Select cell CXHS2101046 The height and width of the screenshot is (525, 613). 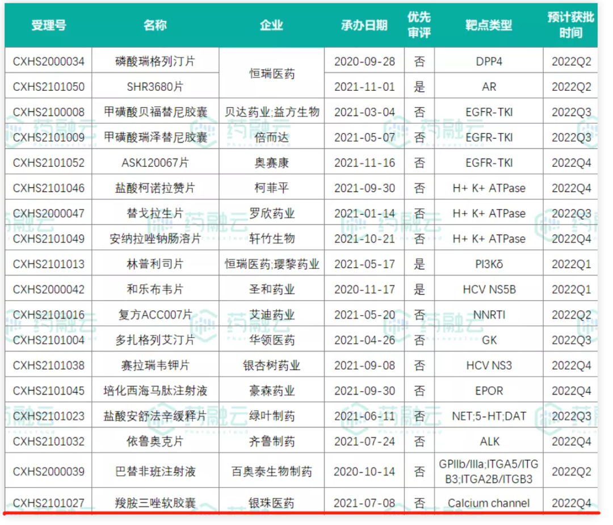[x=48, y=188]
